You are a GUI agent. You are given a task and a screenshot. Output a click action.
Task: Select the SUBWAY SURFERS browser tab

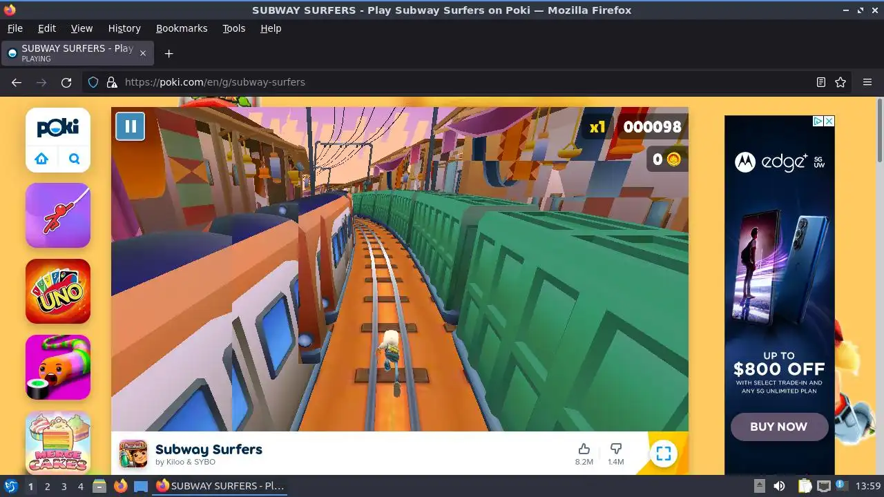(x=77, y=53)
